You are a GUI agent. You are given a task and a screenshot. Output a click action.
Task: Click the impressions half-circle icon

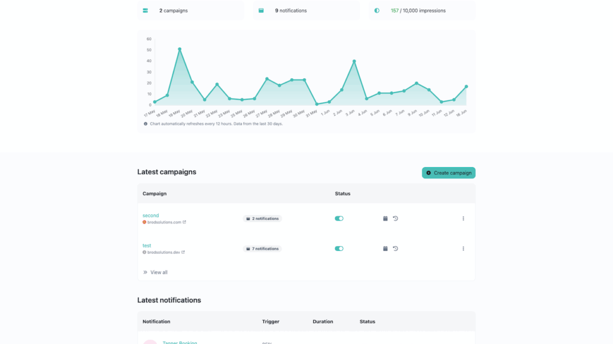pyautogui.click(x=376, y=10)
